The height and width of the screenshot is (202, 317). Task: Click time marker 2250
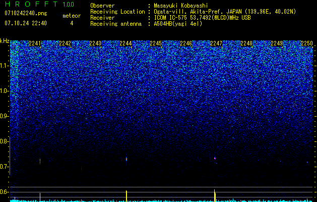[x=307, y=43]
